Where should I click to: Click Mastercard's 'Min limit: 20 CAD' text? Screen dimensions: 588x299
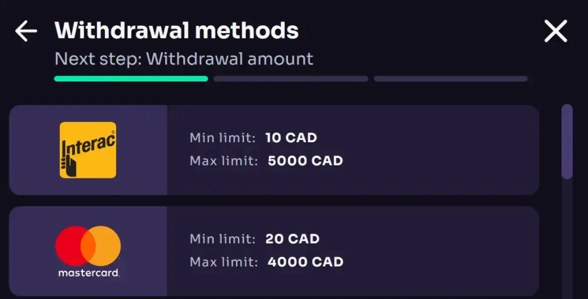[x=254, y=239]
